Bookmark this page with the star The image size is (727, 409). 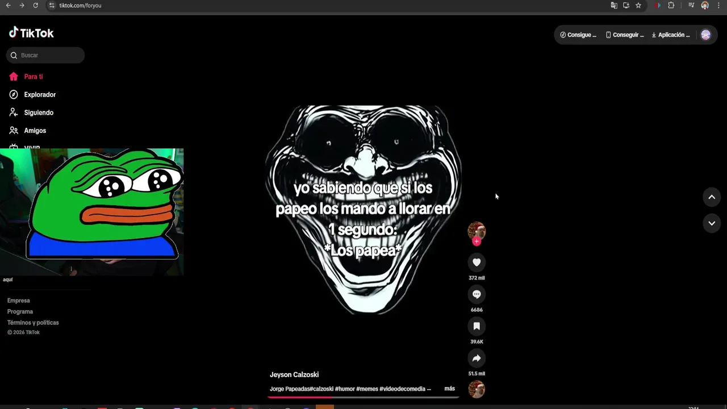point(638,5)
